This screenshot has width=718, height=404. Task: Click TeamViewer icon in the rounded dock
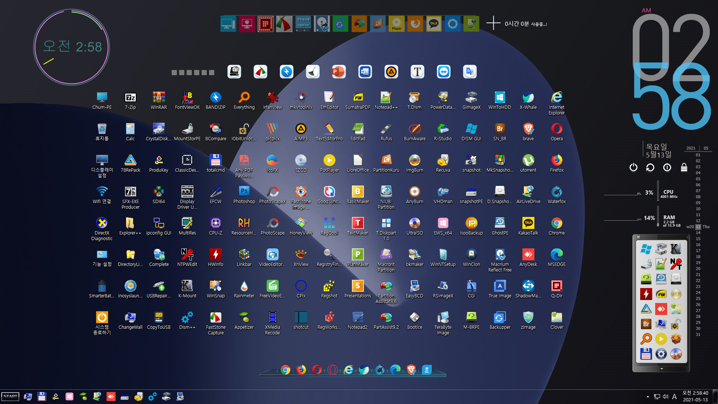444,72
